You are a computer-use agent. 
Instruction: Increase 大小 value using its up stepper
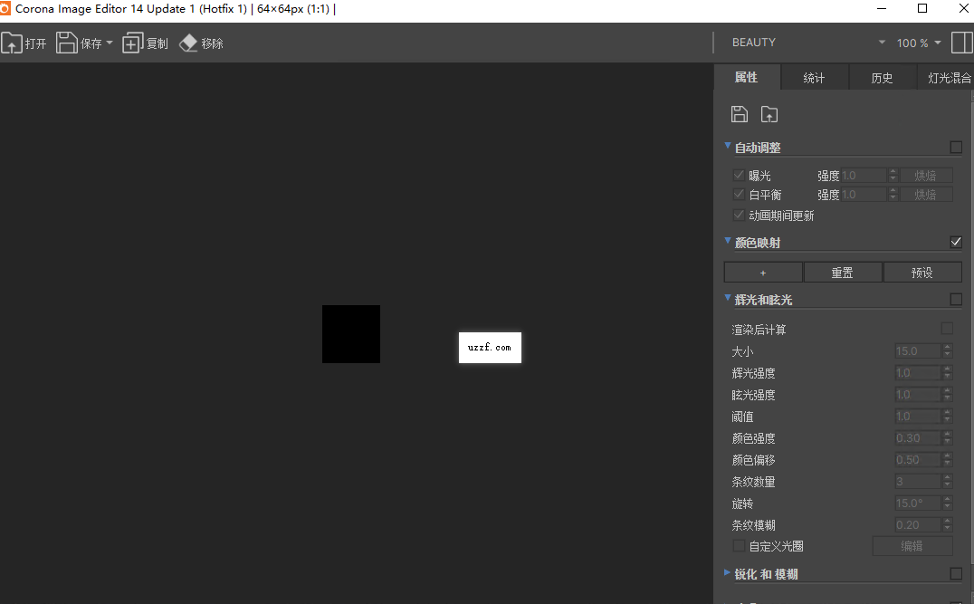(948, 347)
